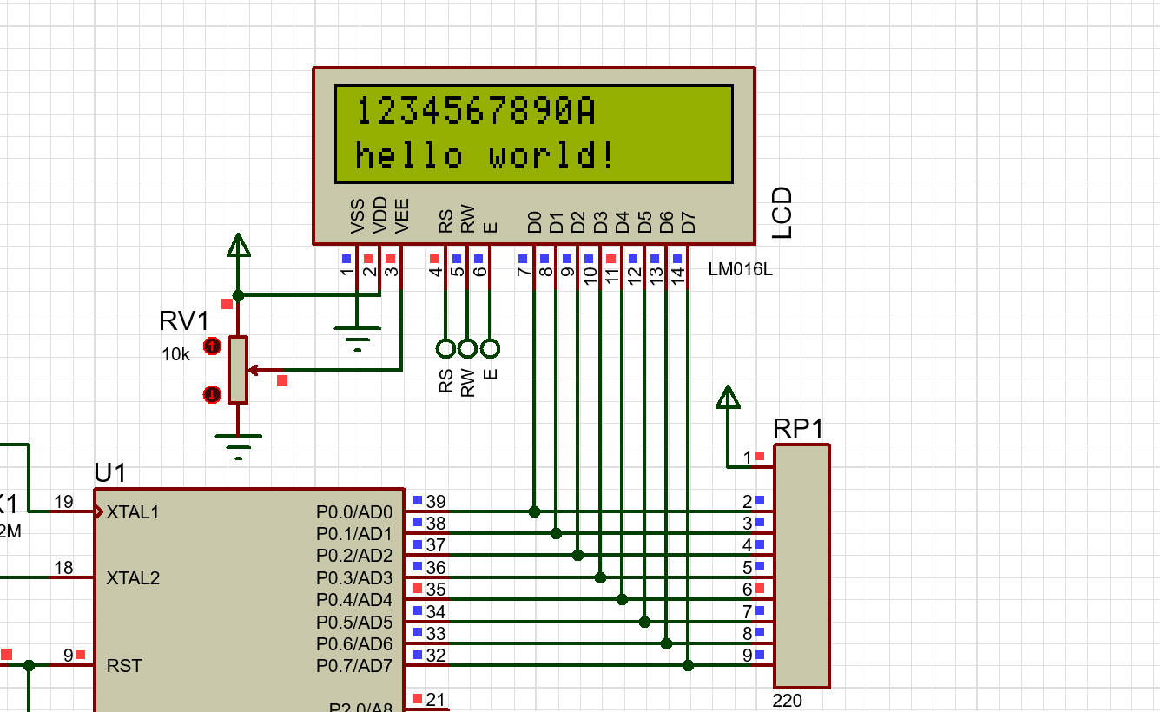Click the 10k value label
Image resolution: width=1161 pixels, height=712 pixels.
pyautogui.click(x=175, y=354)
